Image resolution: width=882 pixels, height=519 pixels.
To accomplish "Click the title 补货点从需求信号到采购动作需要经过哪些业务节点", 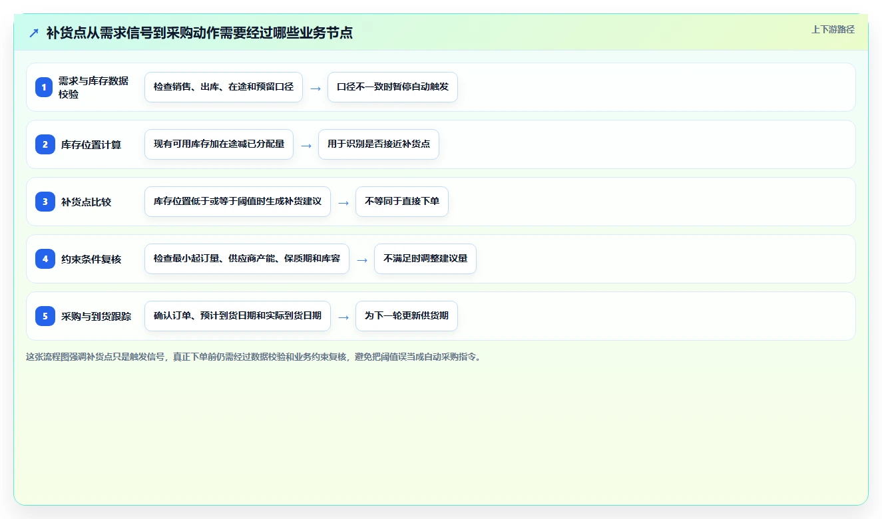I will [x=199, y=33].
